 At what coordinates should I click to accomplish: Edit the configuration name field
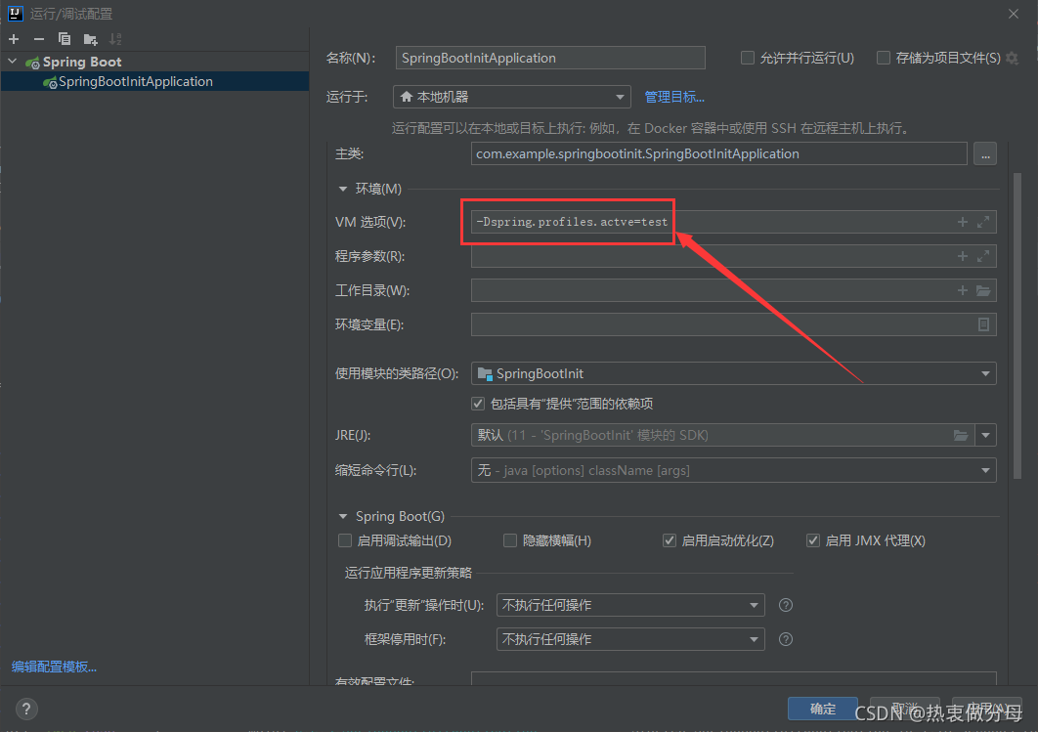coord(550,58)
